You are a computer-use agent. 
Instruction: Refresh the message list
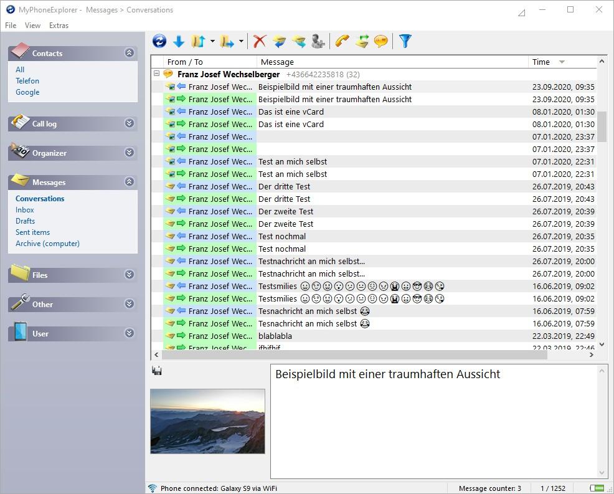(x=159, y=41)
